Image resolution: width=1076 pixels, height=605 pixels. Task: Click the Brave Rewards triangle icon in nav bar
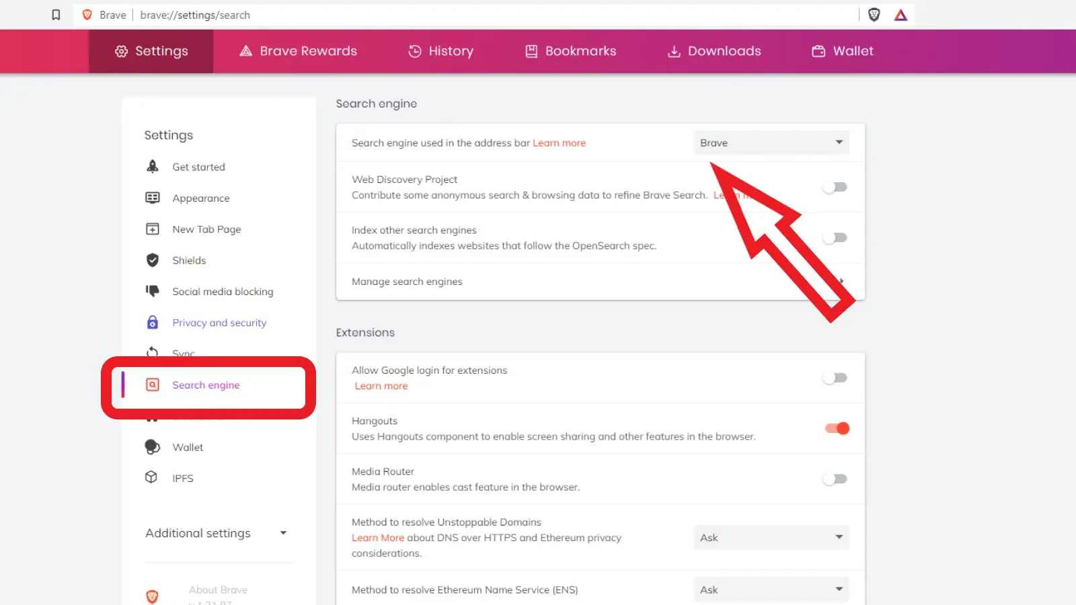click(x=246, y=51)
